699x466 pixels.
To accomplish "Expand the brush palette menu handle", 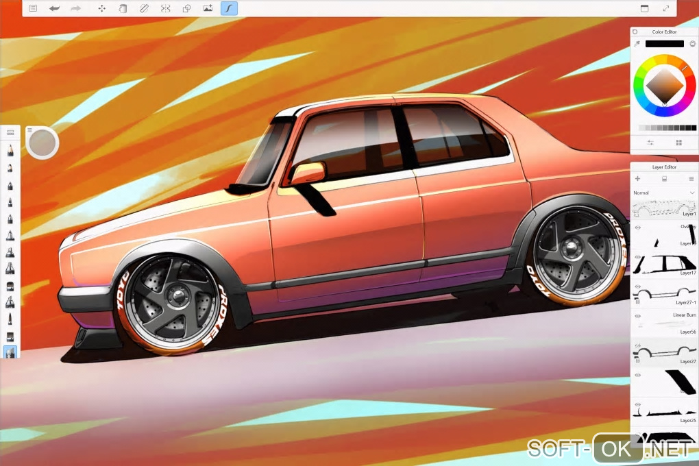I will 10,132.
